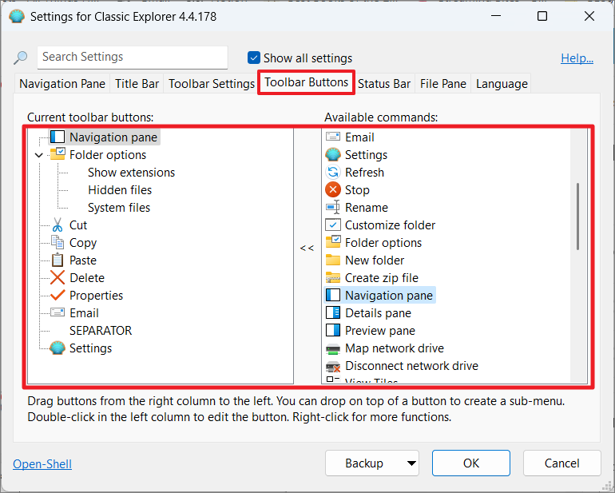Open the Language tab
The height and width of the screenshot is (493, 615).
(x=502, y=84)
